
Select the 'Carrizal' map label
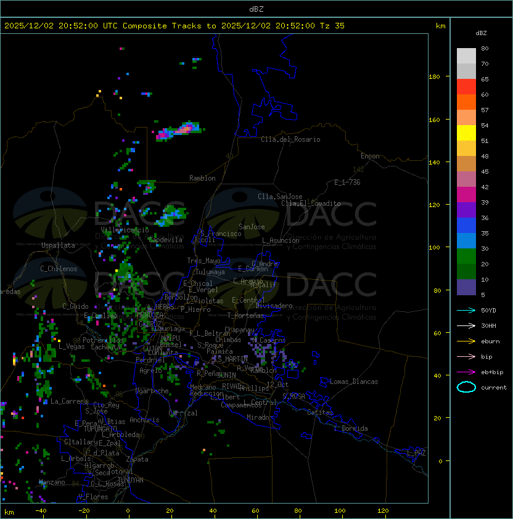(183, 413)
